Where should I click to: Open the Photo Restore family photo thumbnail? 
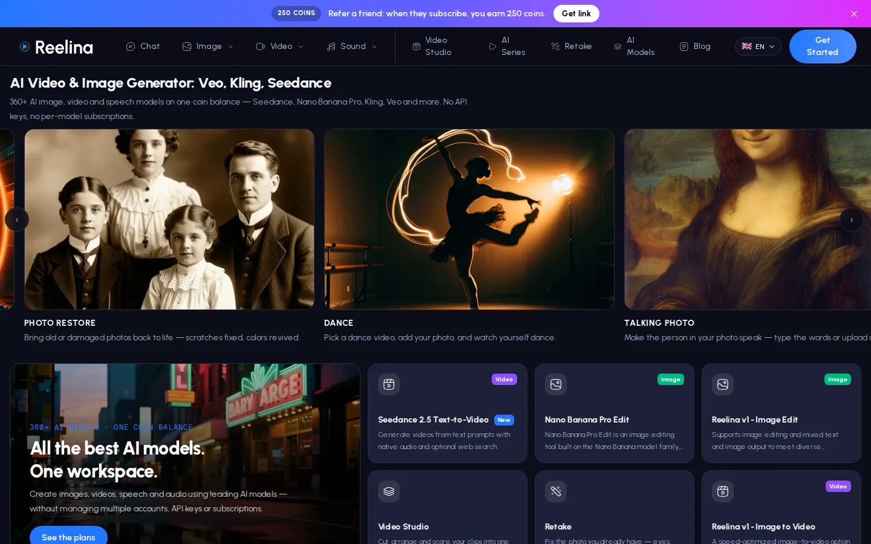point(169,219)
